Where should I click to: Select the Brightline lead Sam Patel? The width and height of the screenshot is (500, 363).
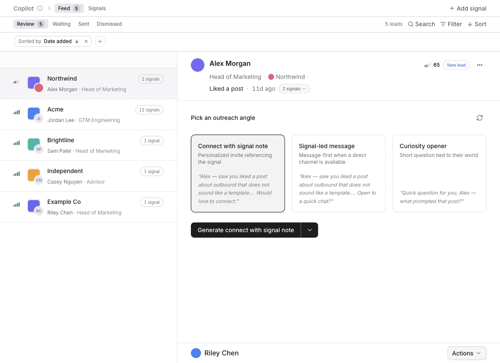click(x=88, y=145)
